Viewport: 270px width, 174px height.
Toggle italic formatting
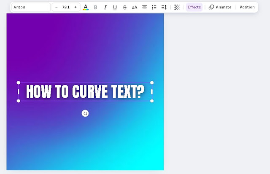(105, 7)
